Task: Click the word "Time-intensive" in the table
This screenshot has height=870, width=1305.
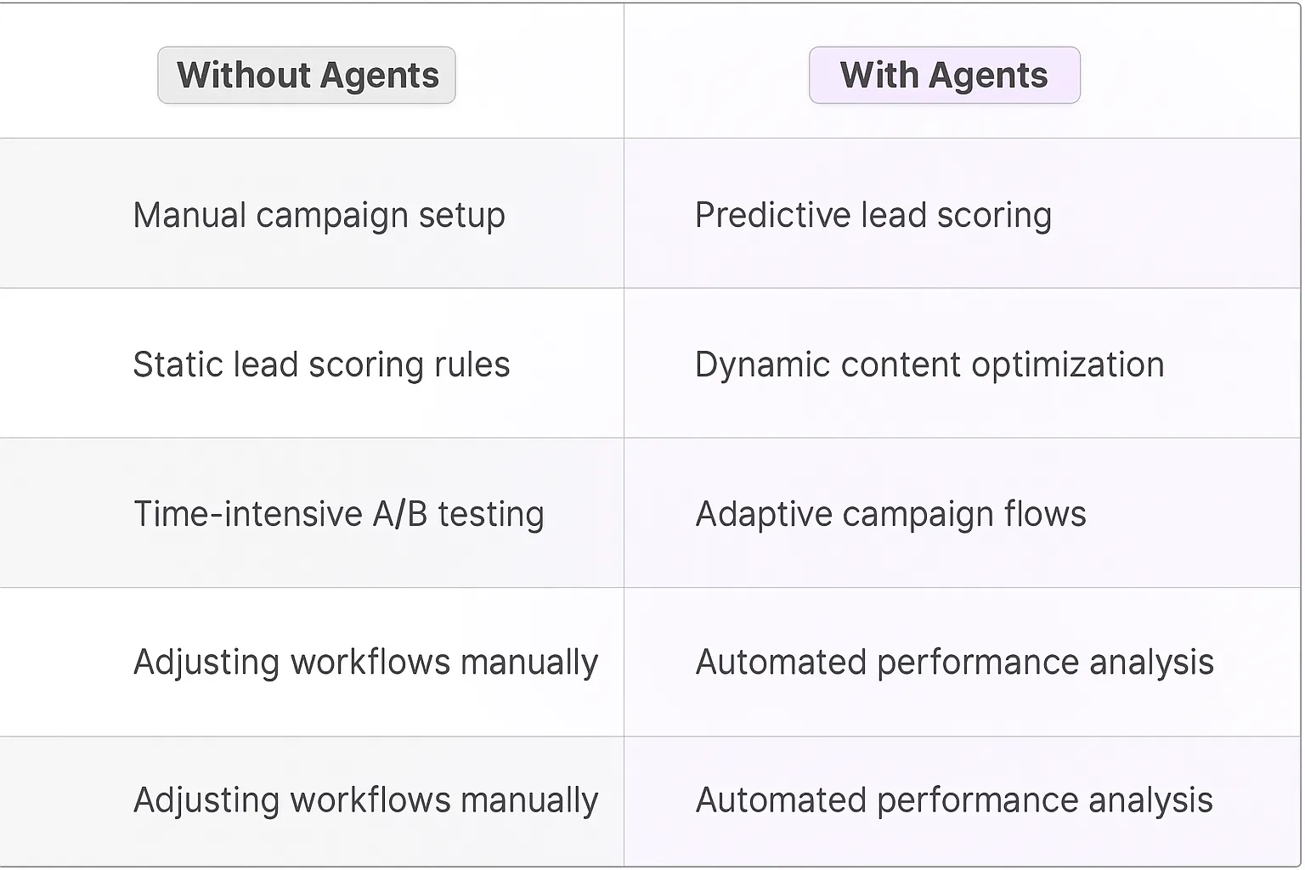Action: click(x=247, y=514)
